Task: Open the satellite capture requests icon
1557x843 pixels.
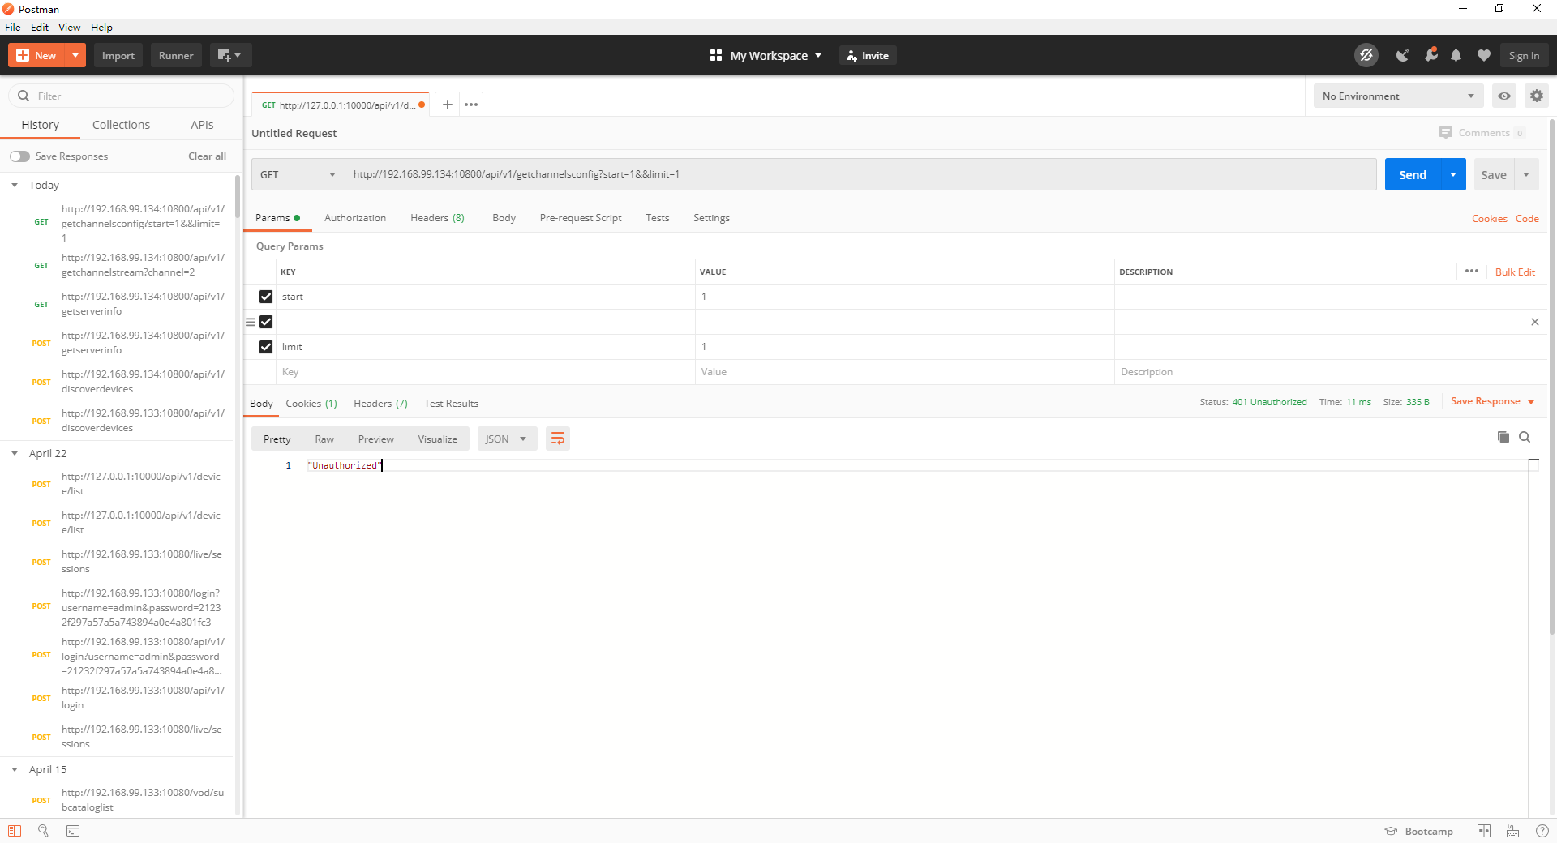Action: [1402, 55]
